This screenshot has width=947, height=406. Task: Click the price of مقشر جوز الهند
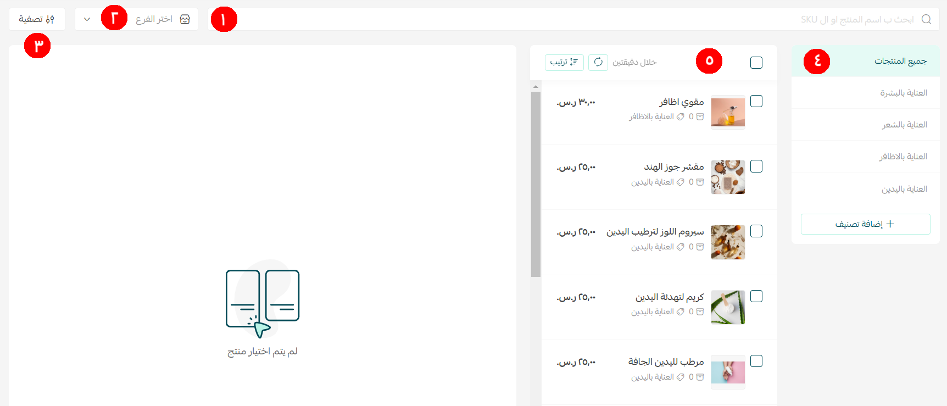click(576, 167)
